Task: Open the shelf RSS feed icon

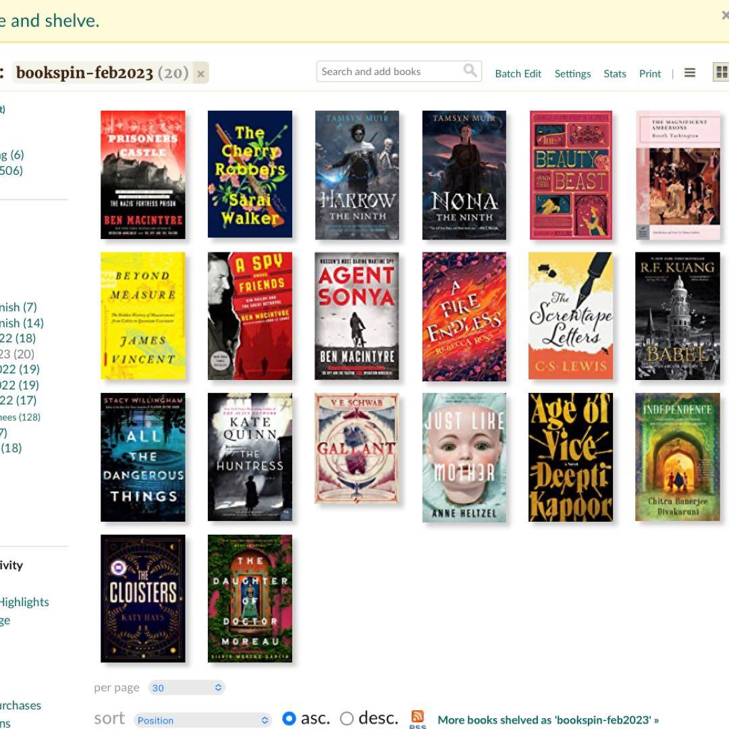Action: (x=418, y=718)
